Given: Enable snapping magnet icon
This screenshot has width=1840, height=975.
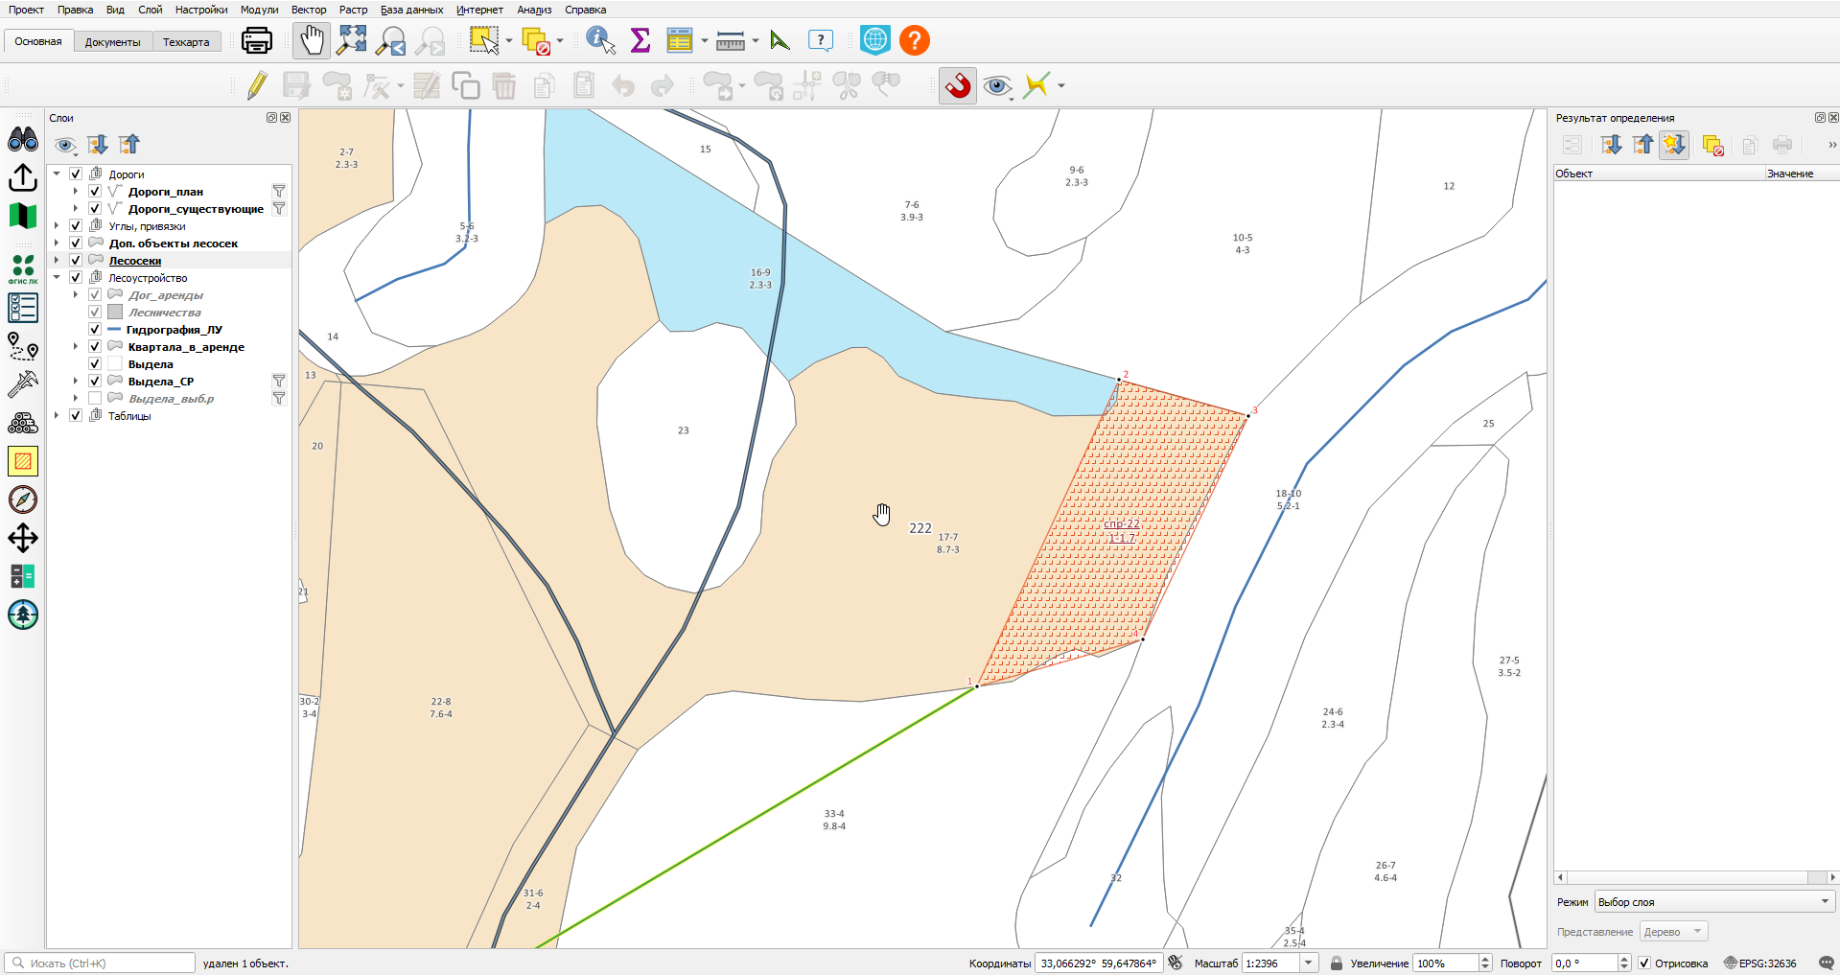Looking at the screenshot, I should 958,85.
